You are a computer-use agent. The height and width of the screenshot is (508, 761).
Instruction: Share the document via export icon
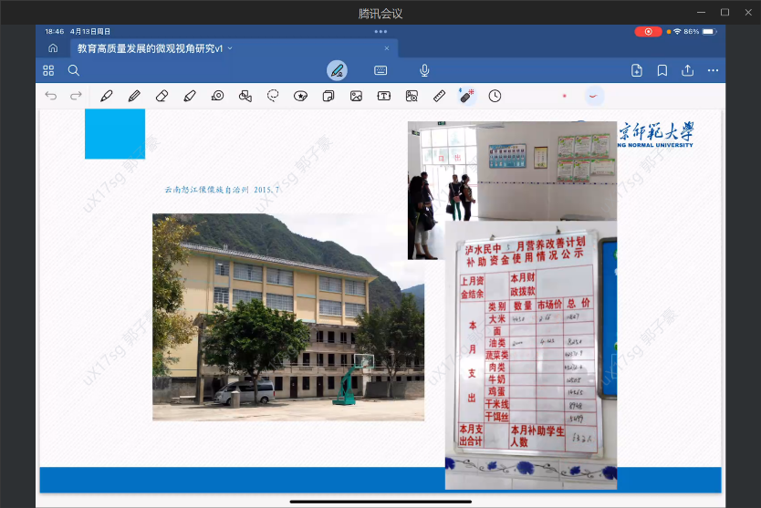pyautogui.click(x=688, y=70)
